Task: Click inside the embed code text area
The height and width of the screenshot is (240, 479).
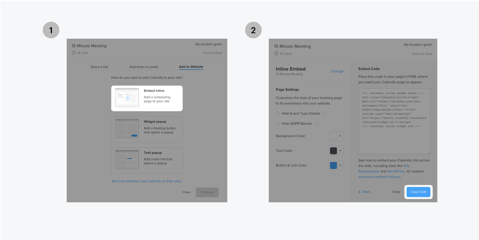Action: tap(394, 121)
